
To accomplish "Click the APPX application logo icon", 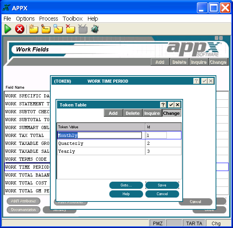I will (x=6, y=8).
